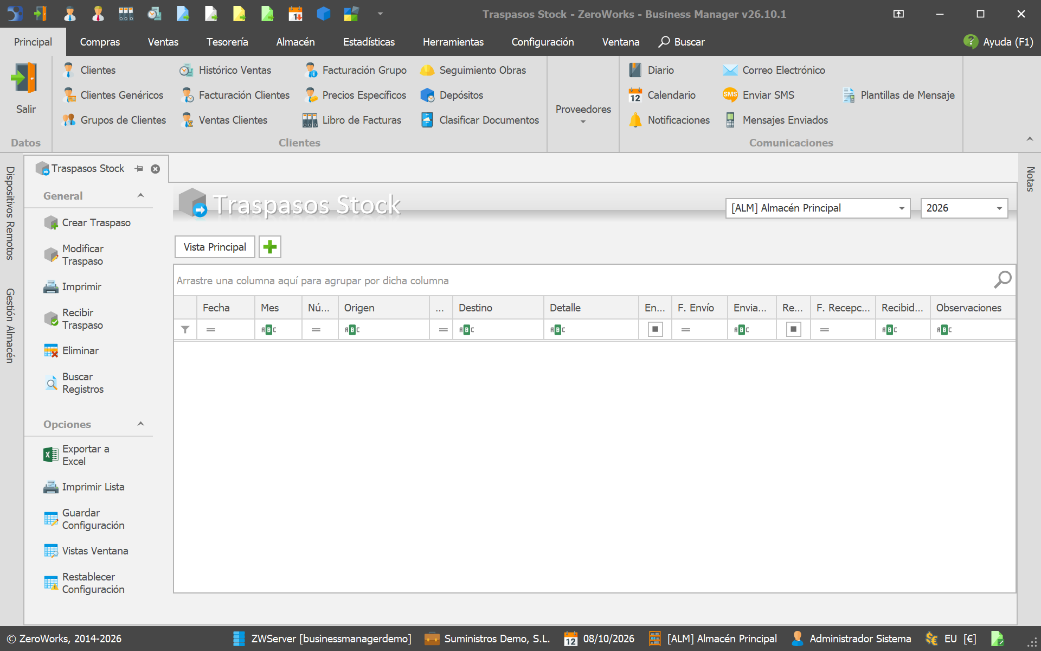The image size is (1041, 651).
Task: Open Libro de Facturas
Action: pyautogui.click(x=352, y=120)
